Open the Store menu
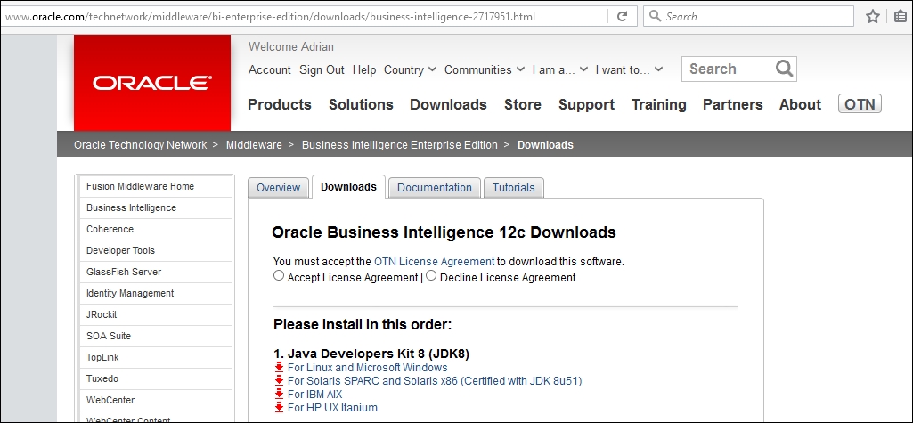The width and height of the screenshot is (913, 423). 522,105
